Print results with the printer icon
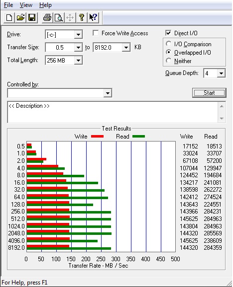Image resolution: width=233 pixels, height=287 pixels. point(47,18)
